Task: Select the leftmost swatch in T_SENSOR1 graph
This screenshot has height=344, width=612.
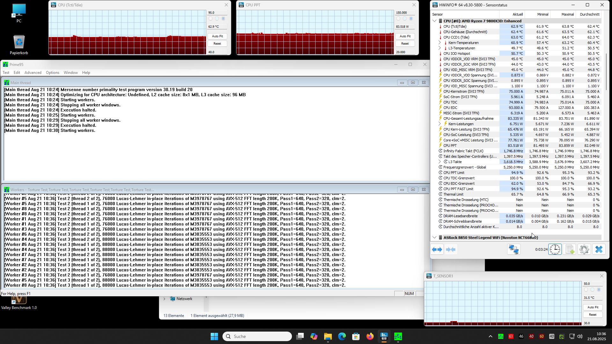Action: click(x=586, y=290)
